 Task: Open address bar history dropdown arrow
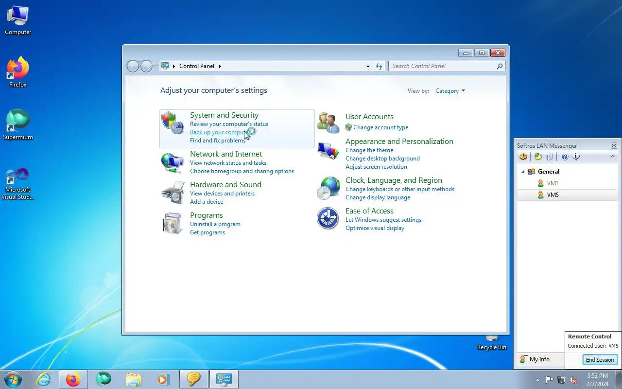tap(368, 66)
